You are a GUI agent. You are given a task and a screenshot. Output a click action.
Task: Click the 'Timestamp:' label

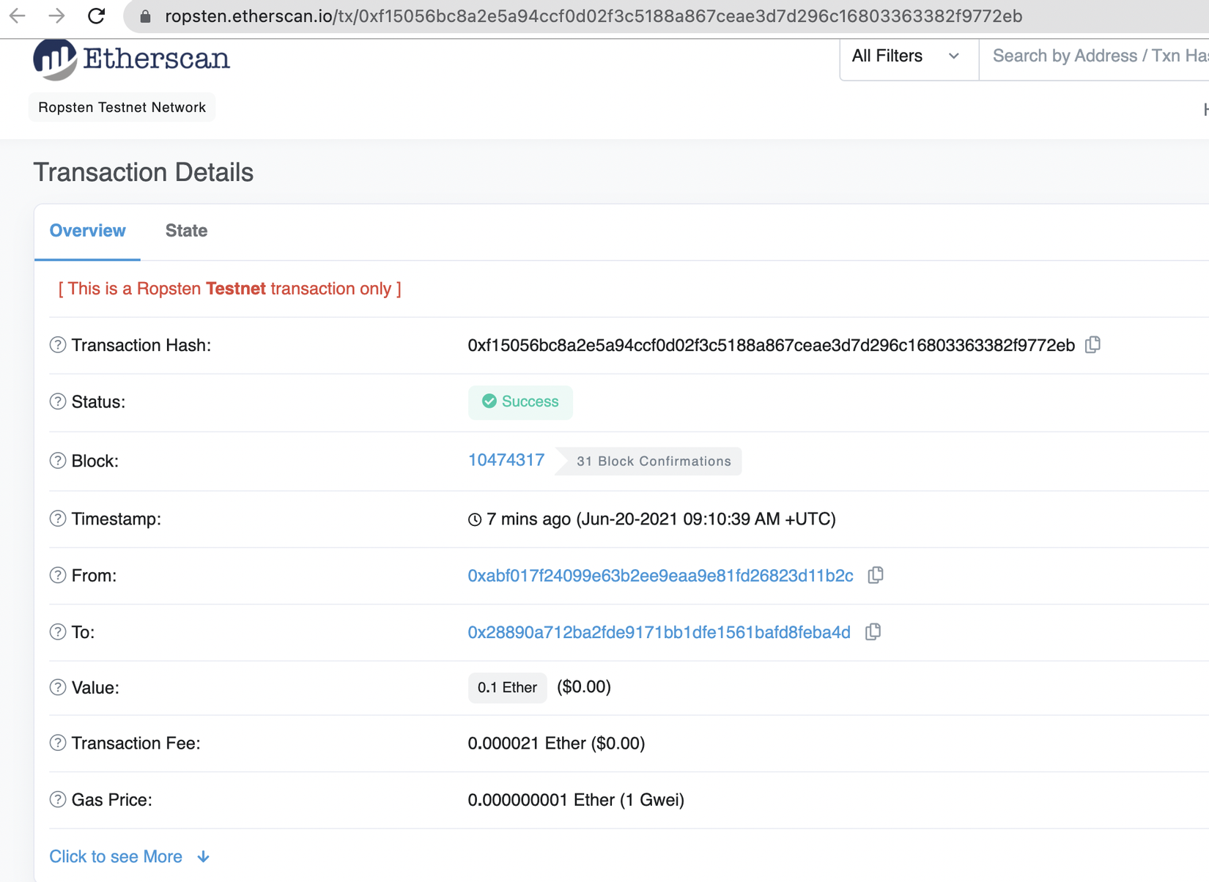(116, 519)
